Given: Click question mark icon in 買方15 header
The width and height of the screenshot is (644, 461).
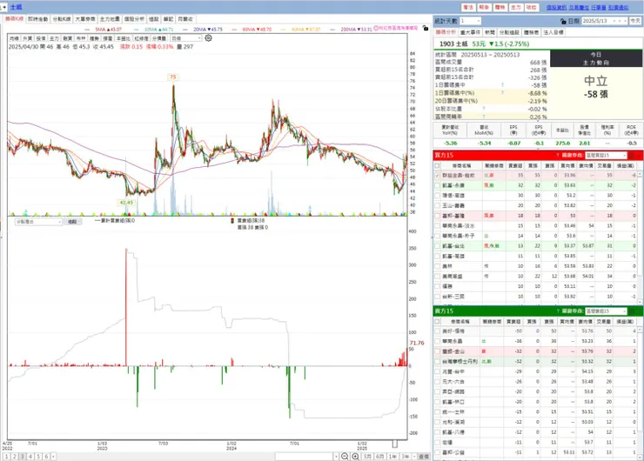Looking at the screenshot, I should tap(558, 155).
